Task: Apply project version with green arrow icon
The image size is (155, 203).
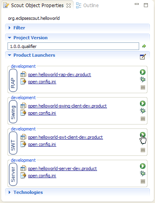Action: tap(144, 46)
